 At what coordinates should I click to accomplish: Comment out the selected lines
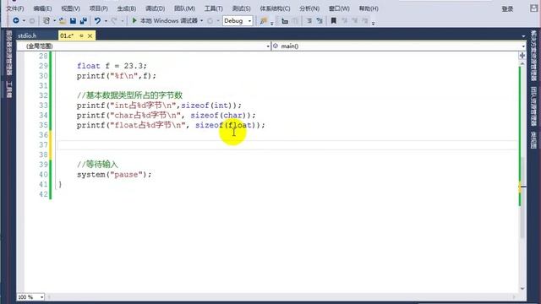[x=309, y=21]
